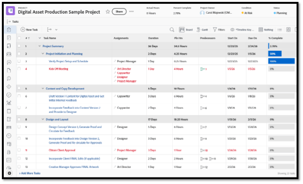Open the Nothing grouping dropdown
The height and width of the screenshot is (184, 303).
[x=266, y=30]
